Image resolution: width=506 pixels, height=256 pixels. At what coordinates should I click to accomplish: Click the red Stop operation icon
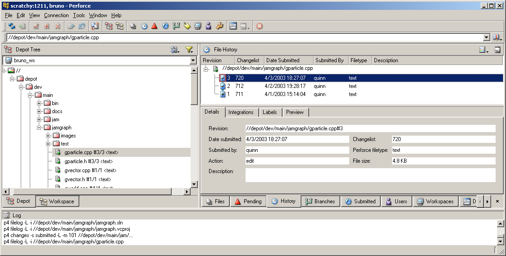click(260, 26)
